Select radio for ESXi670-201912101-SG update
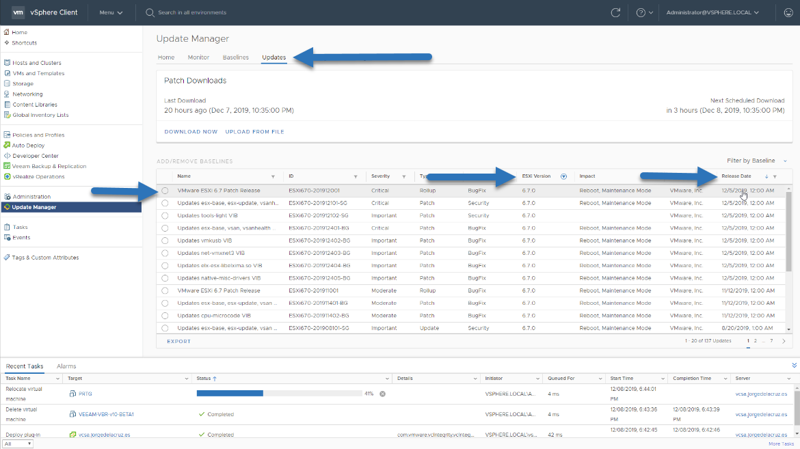 (x=165, y=203)
